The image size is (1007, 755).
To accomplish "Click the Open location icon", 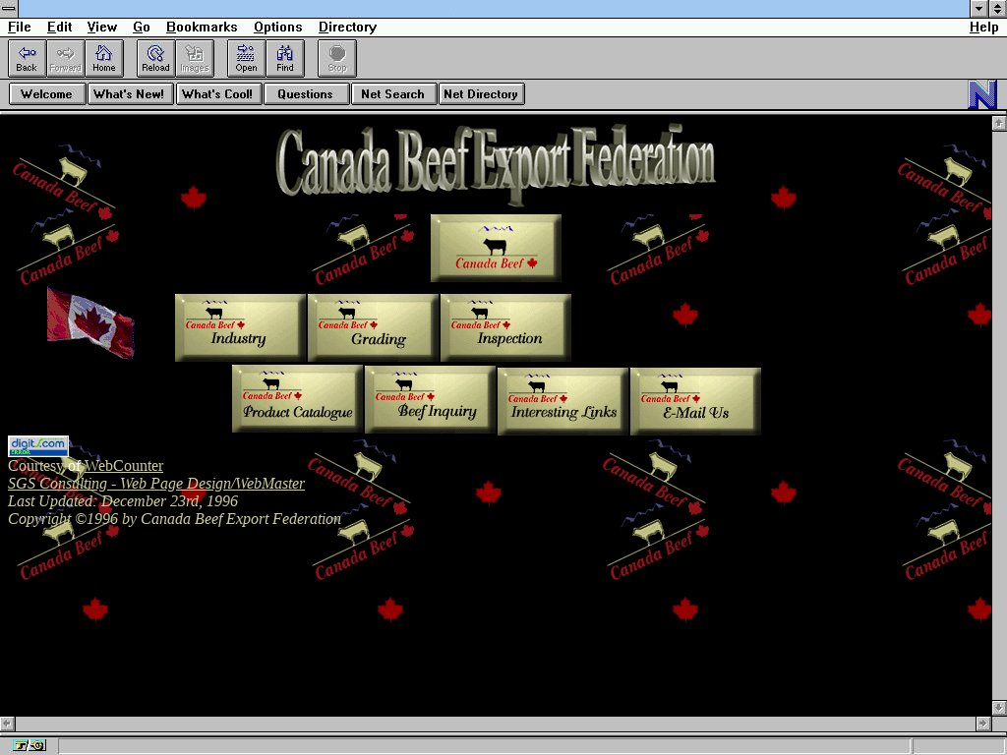I will (x=246, y=58).
